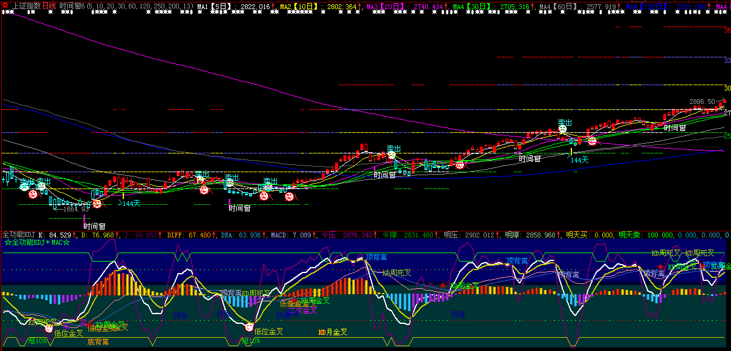This screenshot has width=731, height=351.
Task: Select the DEA value 63.936
Action: [x=249, y=234]
